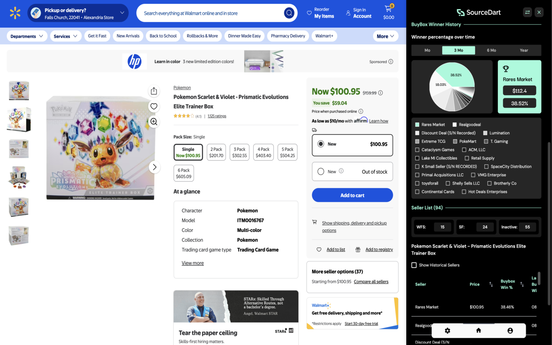Go to SourceDart home icon
The image size is (552, 345).
tap(478, 330)
